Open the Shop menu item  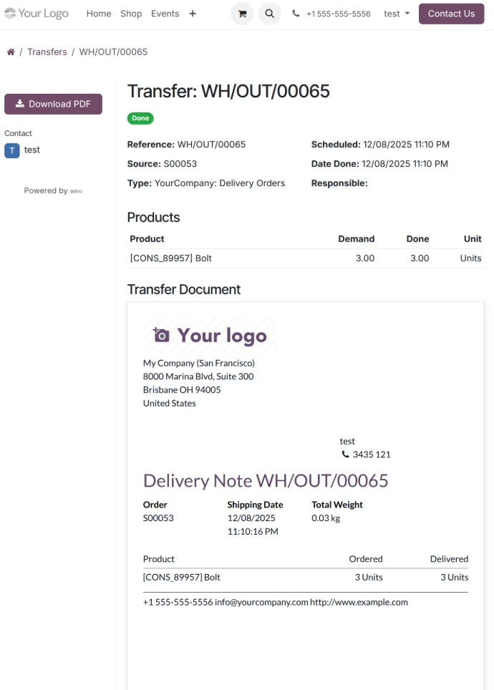pyautogui.click(x=131, y=14)
